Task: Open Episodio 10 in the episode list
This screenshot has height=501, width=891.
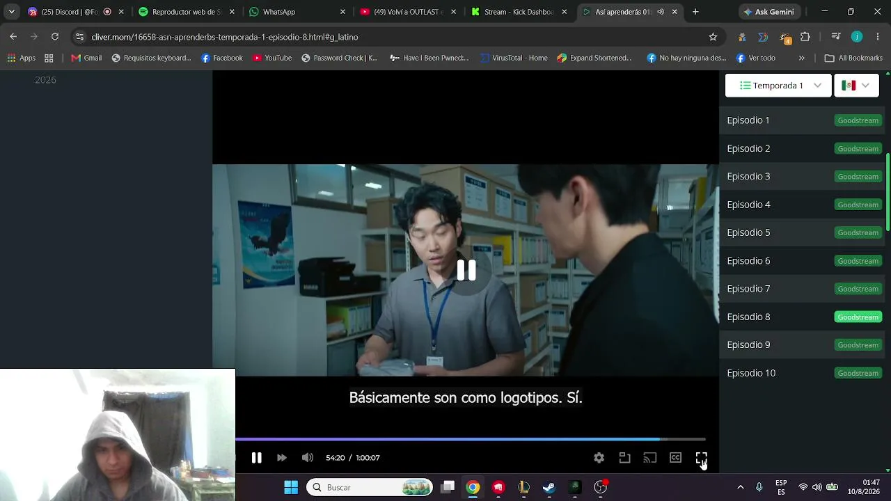Action: click(x=751, y=373)
